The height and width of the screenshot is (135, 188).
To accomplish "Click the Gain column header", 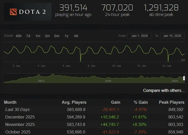I will click(116, 102).
